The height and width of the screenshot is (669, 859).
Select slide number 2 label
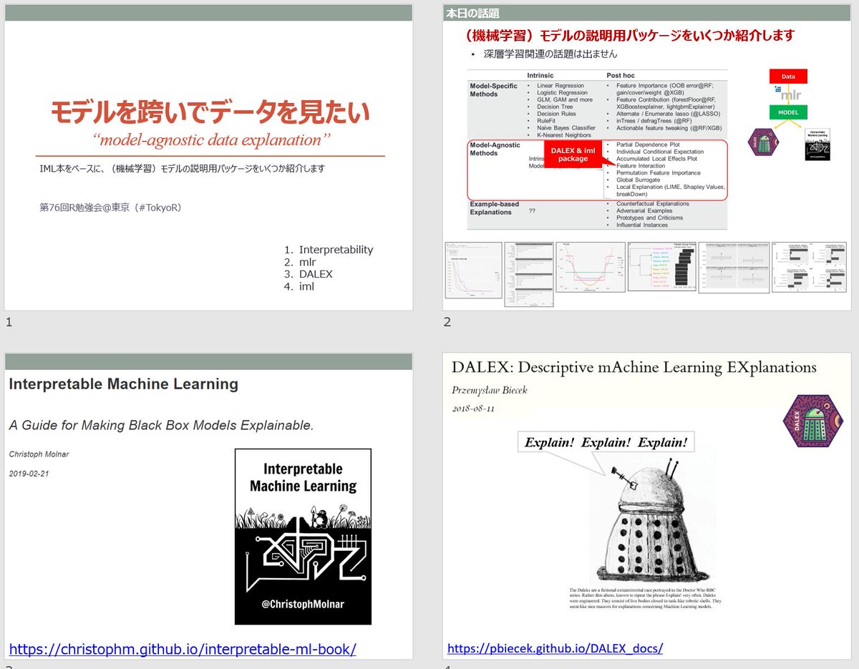click(447, 322)
